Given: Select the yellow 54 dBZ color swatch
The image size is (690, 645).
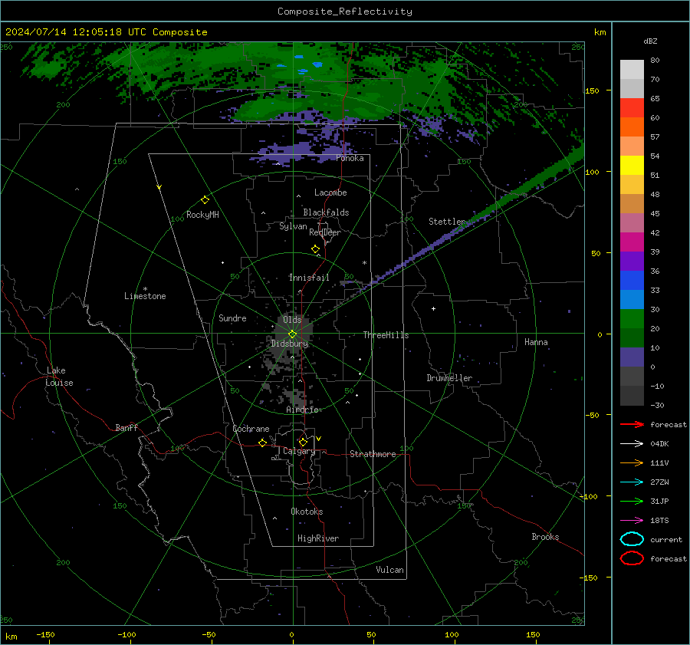Looking at the screenshot, I should [632, 165].
